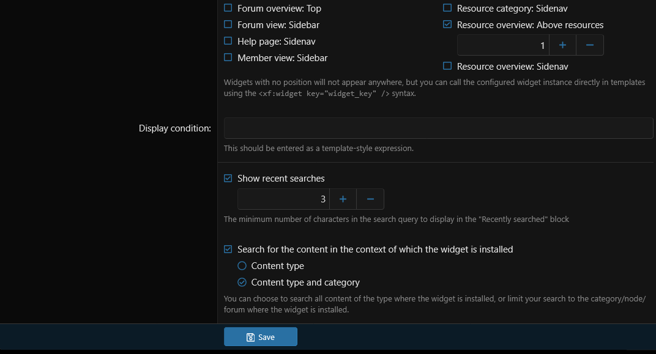This screenshot has width=656, height=354.
Task: Decrease recent searches minimum characters with minus
Action: click(370, 199)
